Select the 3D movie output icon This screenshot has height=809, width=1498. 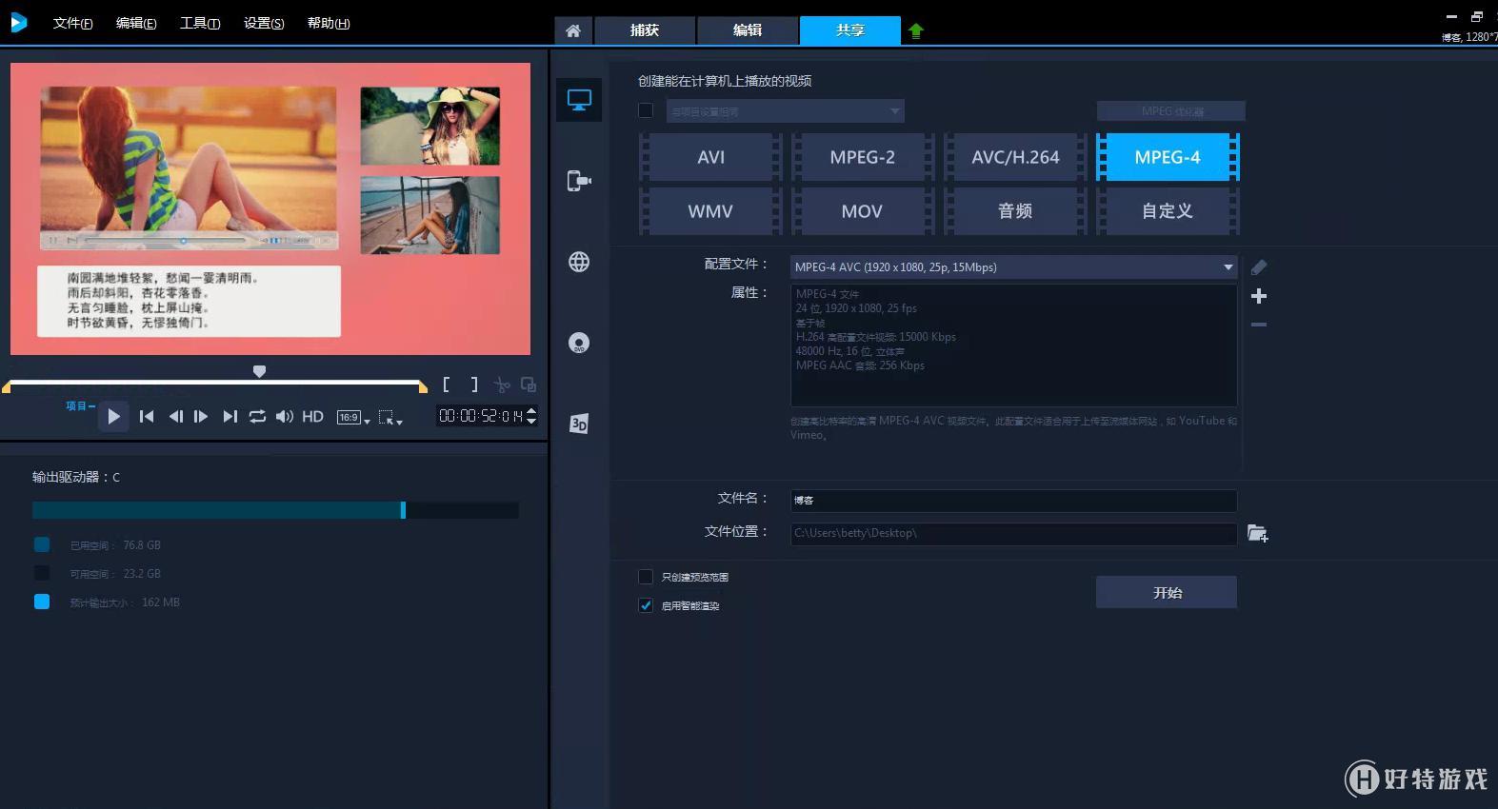point(579,424)
